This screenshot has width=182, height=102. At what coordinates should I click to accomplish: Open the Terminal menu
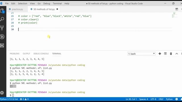57,3
